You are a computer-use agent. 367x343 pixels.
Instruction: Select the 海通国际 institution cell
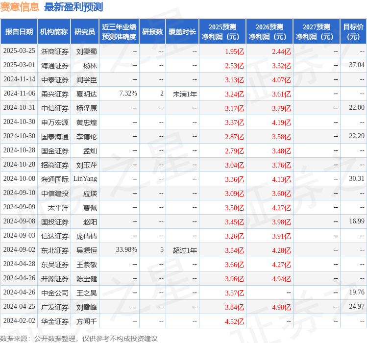coord(55,179)
